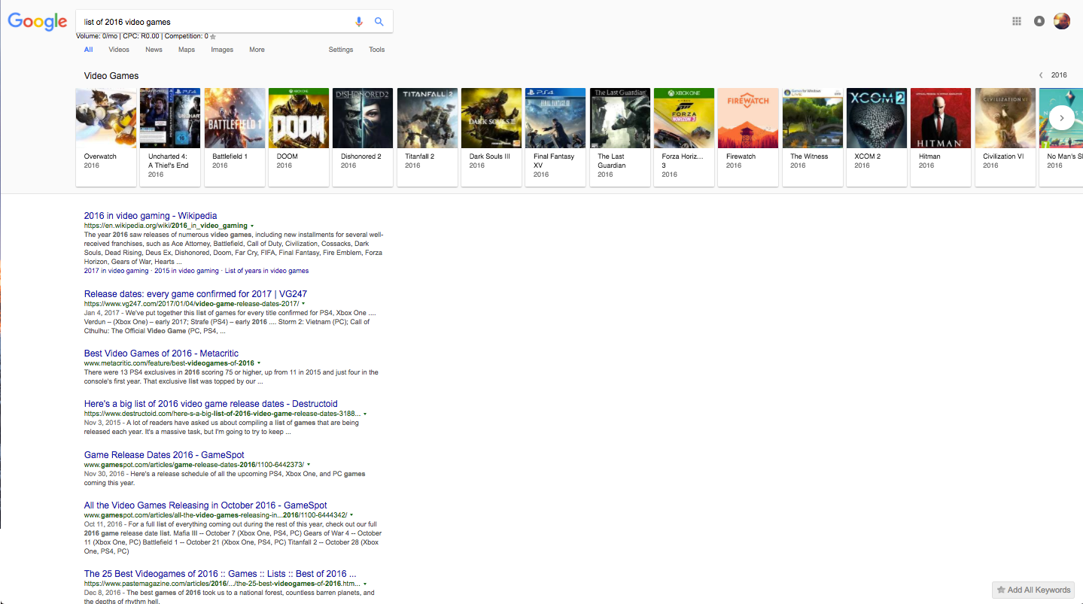This screenshot has height=604, width=1083.
Task: Expand GameSpot October result URL dropdown arrow
Action: tap(351, 515)
